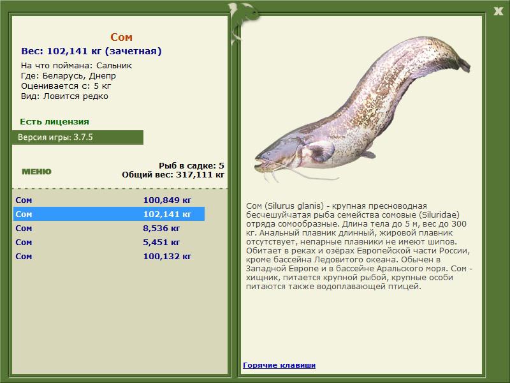This screenshot has width=510, height=383.
Task: Click the Где: Беларусь, Днепр line
Action: 68,76
